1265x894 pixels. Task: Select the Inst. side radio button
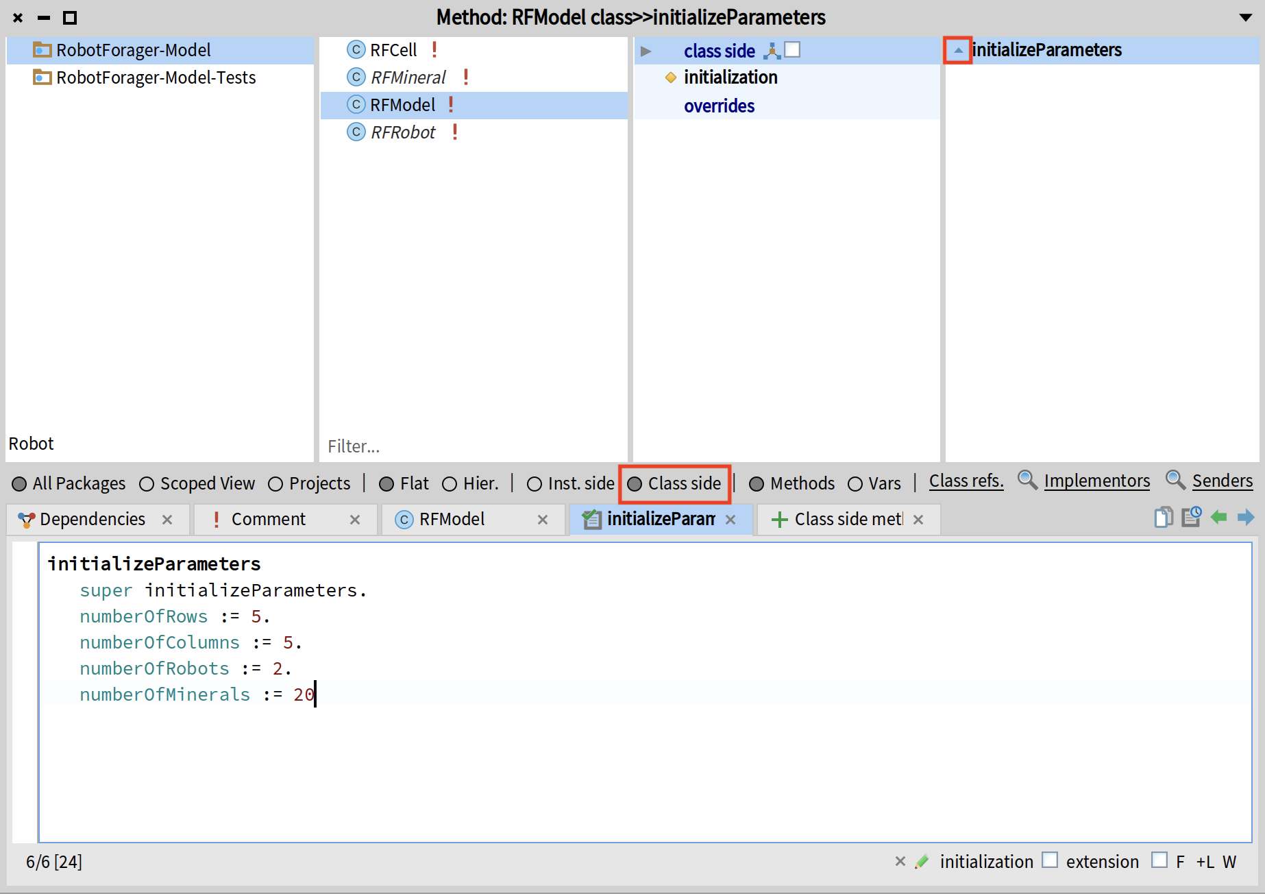point(535,484)
